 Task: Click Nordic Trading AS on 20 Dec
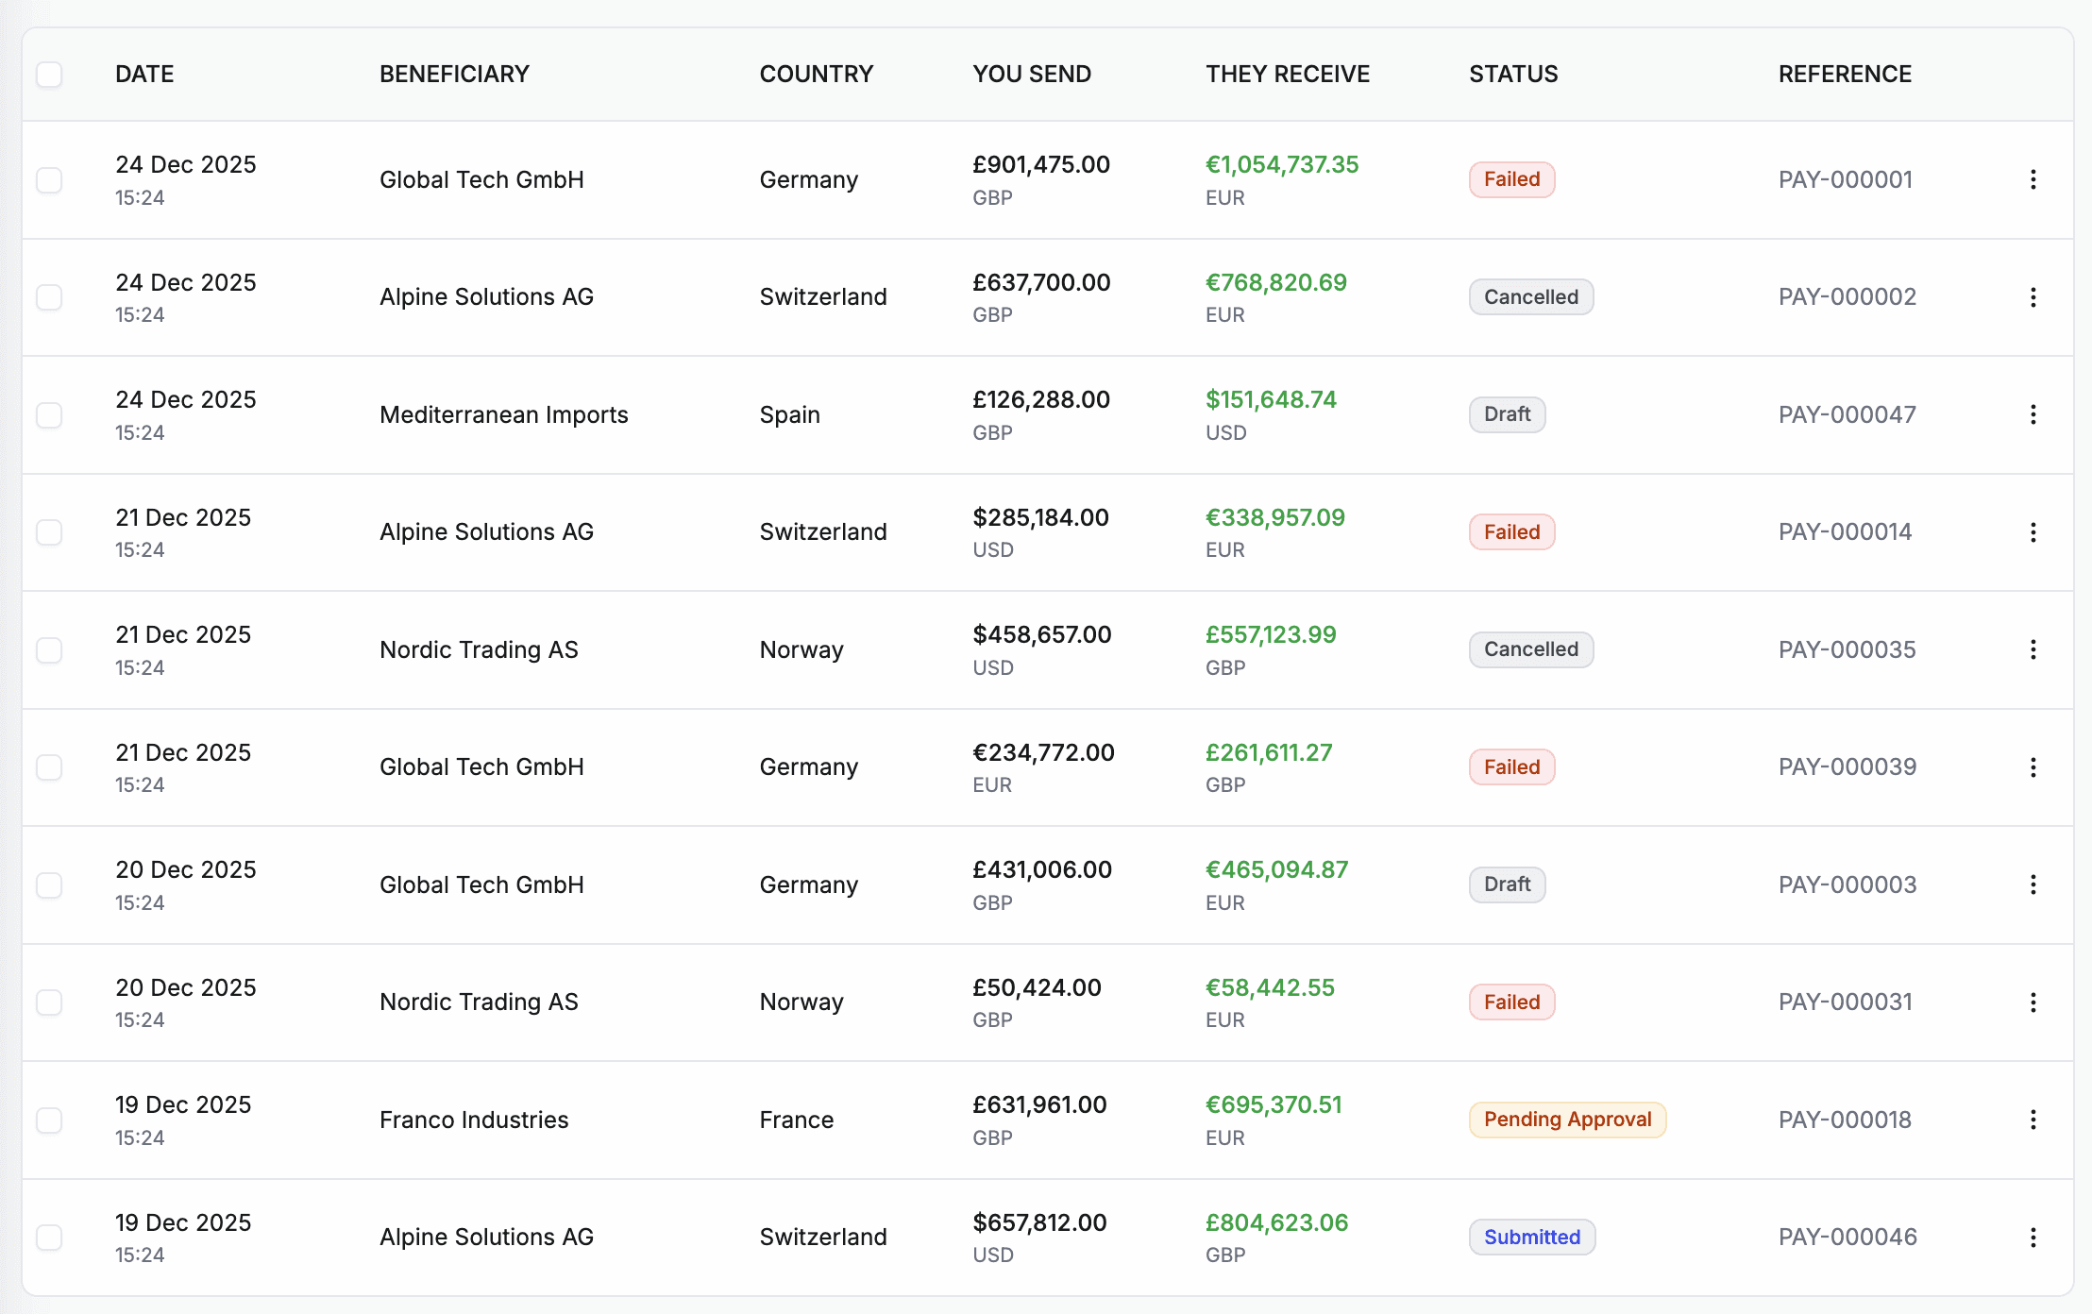(x=479, y=1002)
